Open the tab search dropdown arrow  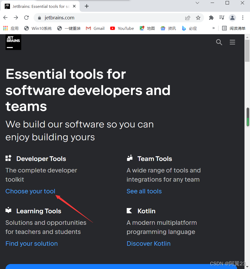(197, 3)
